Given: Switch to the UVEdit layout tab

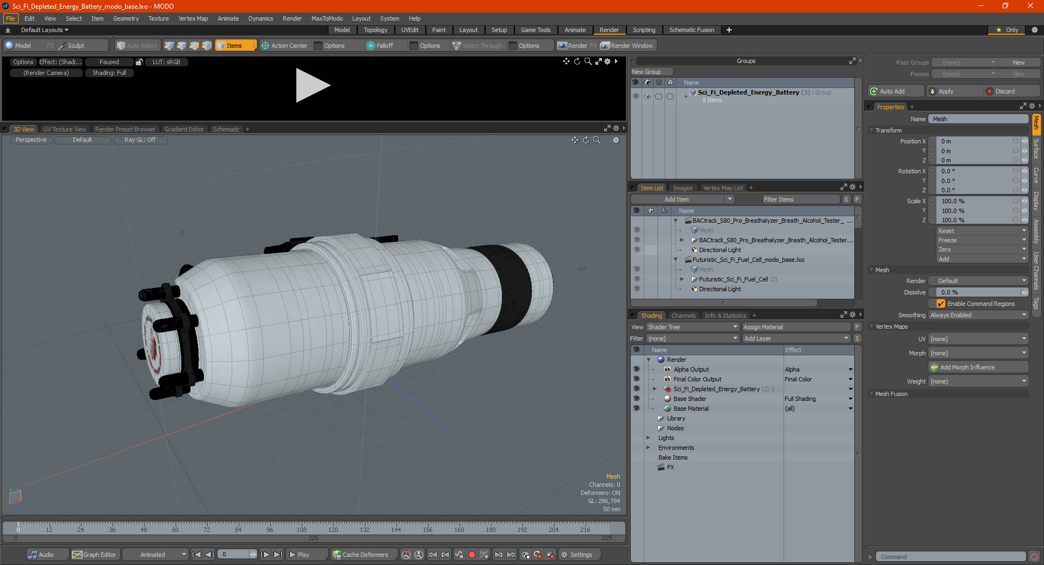Looking at the screenshot, I should coord(409,30).
